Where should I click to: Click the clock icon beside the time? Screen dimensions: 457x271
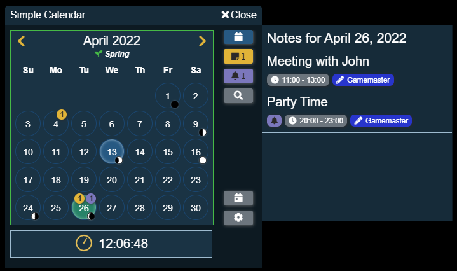tap(83, 243)
